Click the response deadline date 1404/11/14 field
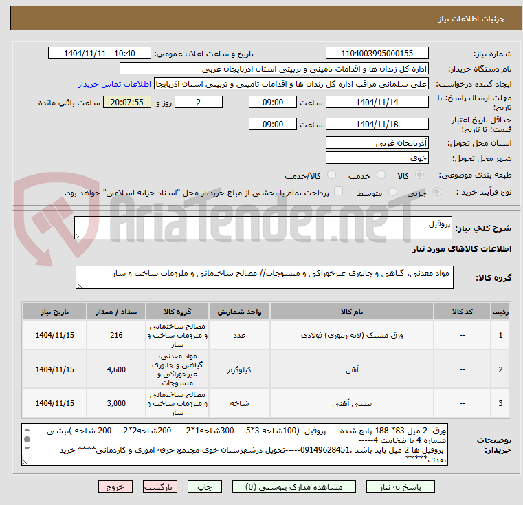The height and width of the screenshot is (505, 523). coord(377,102)
